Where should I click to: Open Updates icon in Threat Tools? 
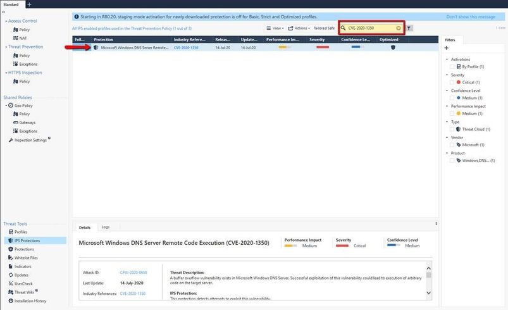[11, 275]
